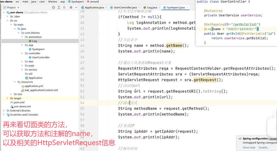The image size is (277, 151).
Task: Expand the dao package
Action: click(x=22, y=61)
